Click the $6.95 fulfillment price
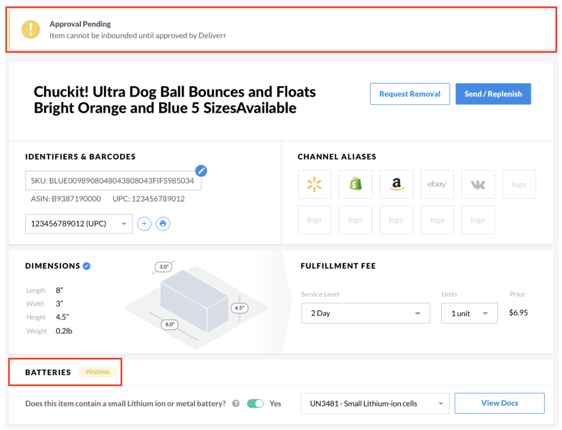This screenshot has height=430, width=562. (x=518, y=313)
